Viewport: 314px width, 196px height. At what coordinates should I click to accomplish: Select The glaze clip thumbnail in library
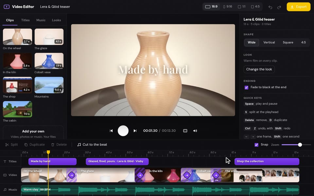[x=49, y=37]
